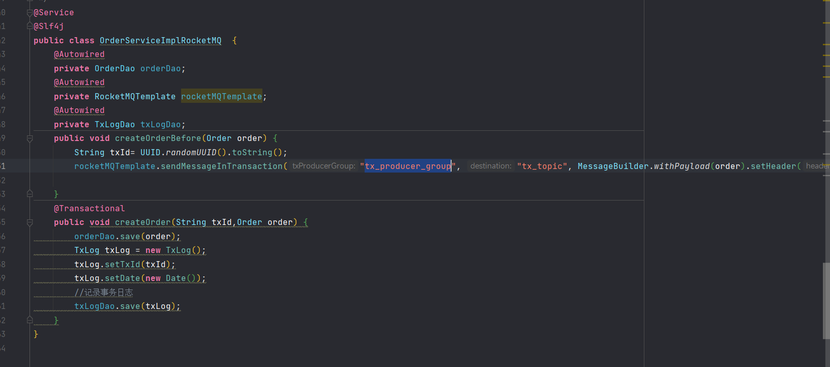Image resolution: width=830 pixels, height=367 pixels.
Task: Click the TxLogDao type in field declaration
Action: 114,125
